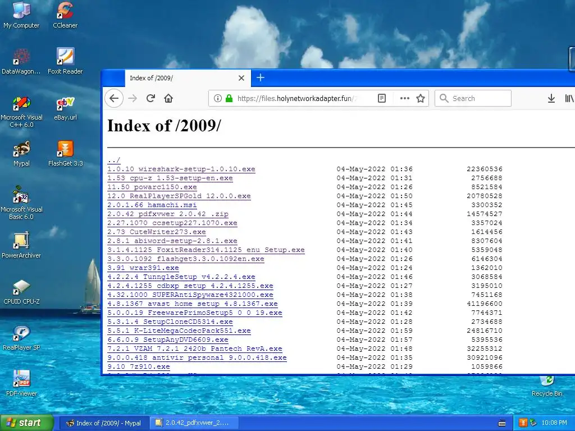Open 1.53_cpu-z_1.53-setup-en.exe link

(x=170, y=178)
